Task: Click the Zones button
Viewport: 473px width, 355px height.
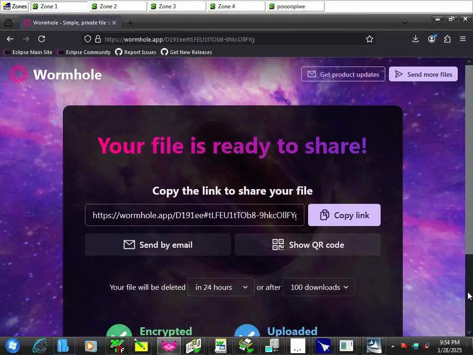Action: pyautogui.click(x=15, y=6)
